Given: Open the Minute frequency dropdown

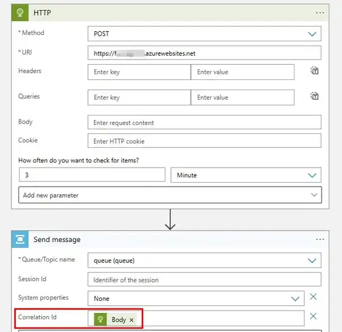Looking at the screenshot, I should pos(246,175).
